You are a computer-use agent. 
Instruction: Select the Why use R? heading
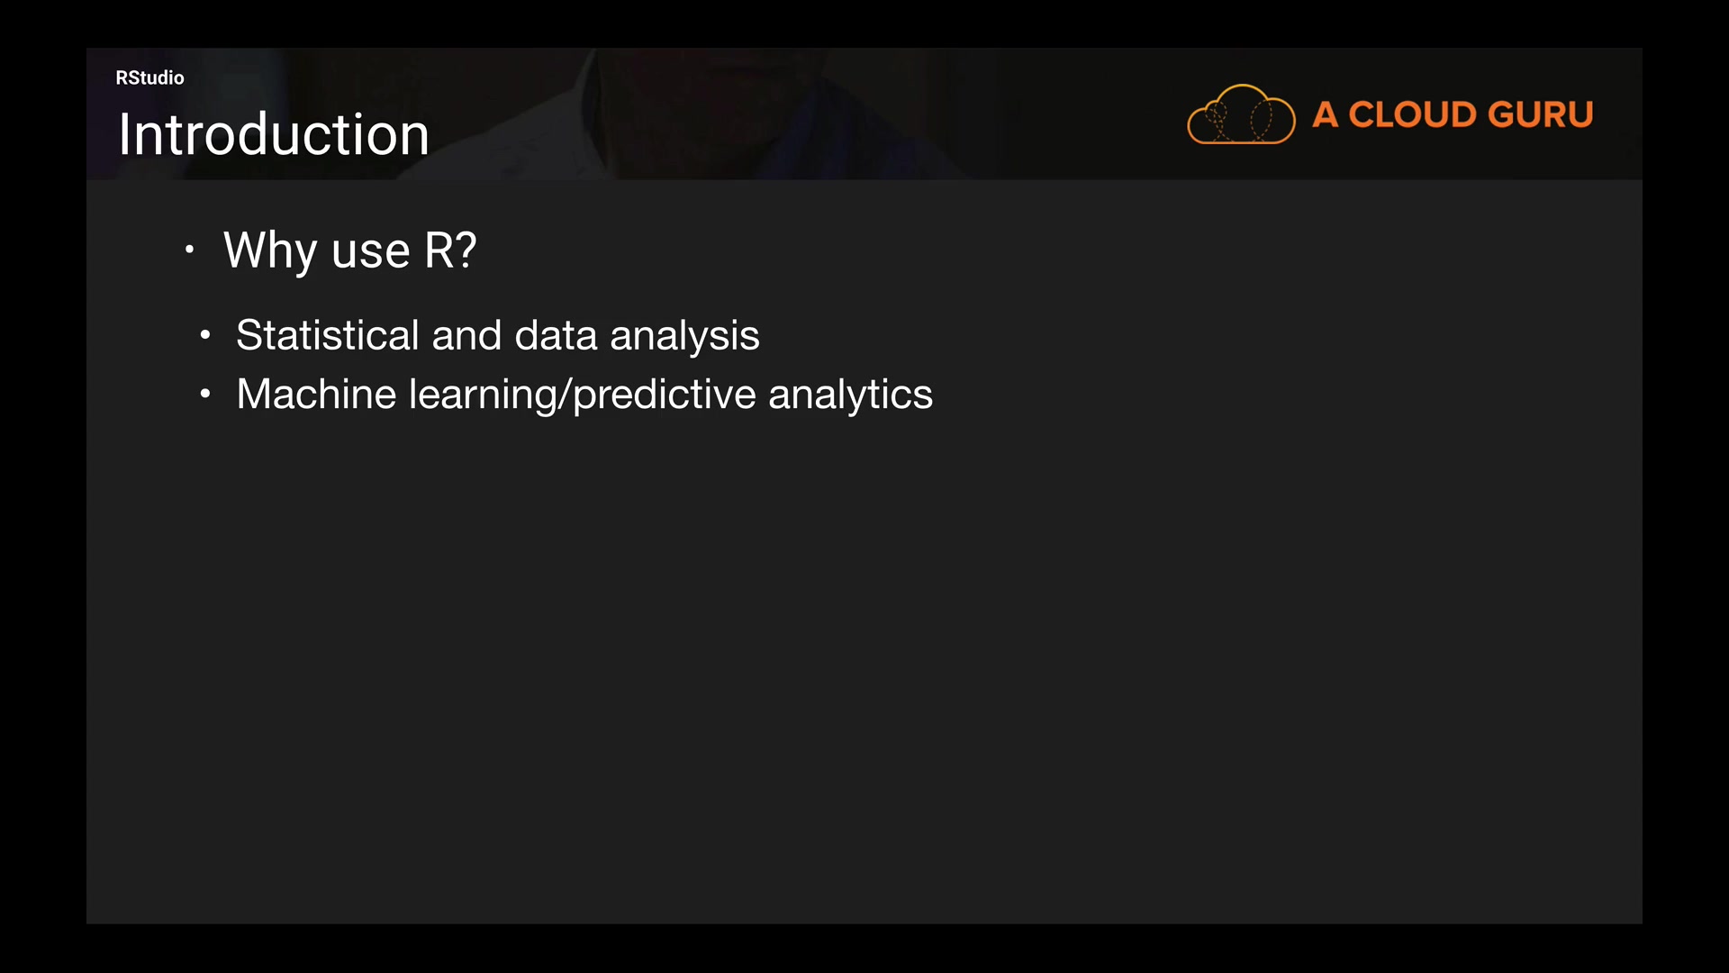point(349,250)
